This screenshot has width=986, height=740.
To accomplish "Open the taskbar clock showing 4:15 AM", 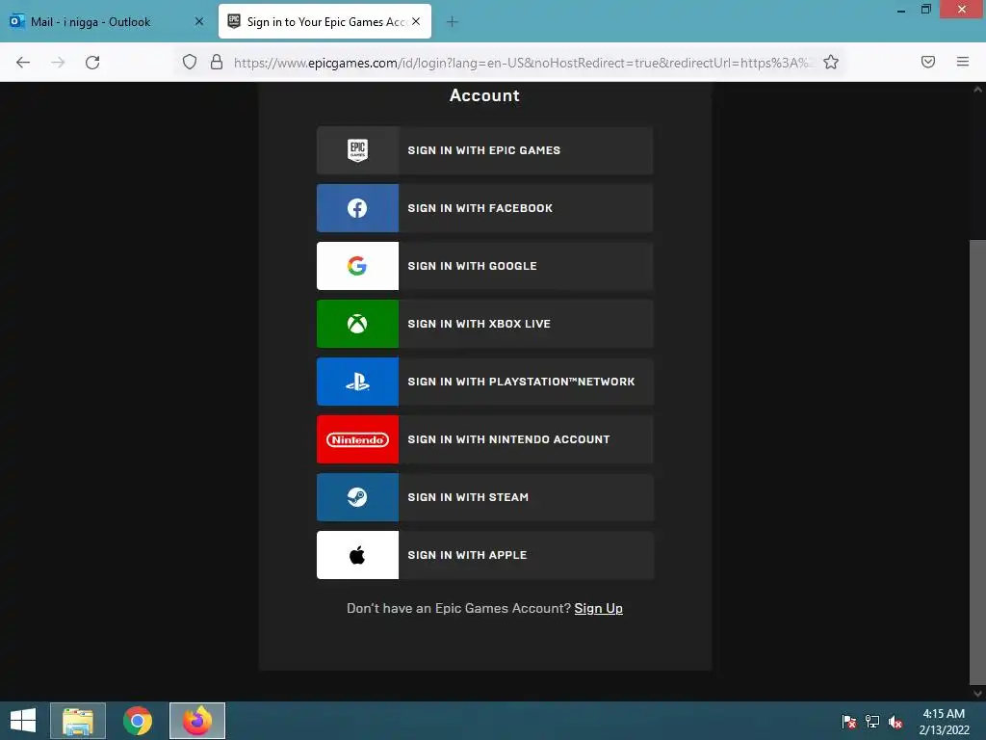I will pyautogui.click(x=944, y=722).
